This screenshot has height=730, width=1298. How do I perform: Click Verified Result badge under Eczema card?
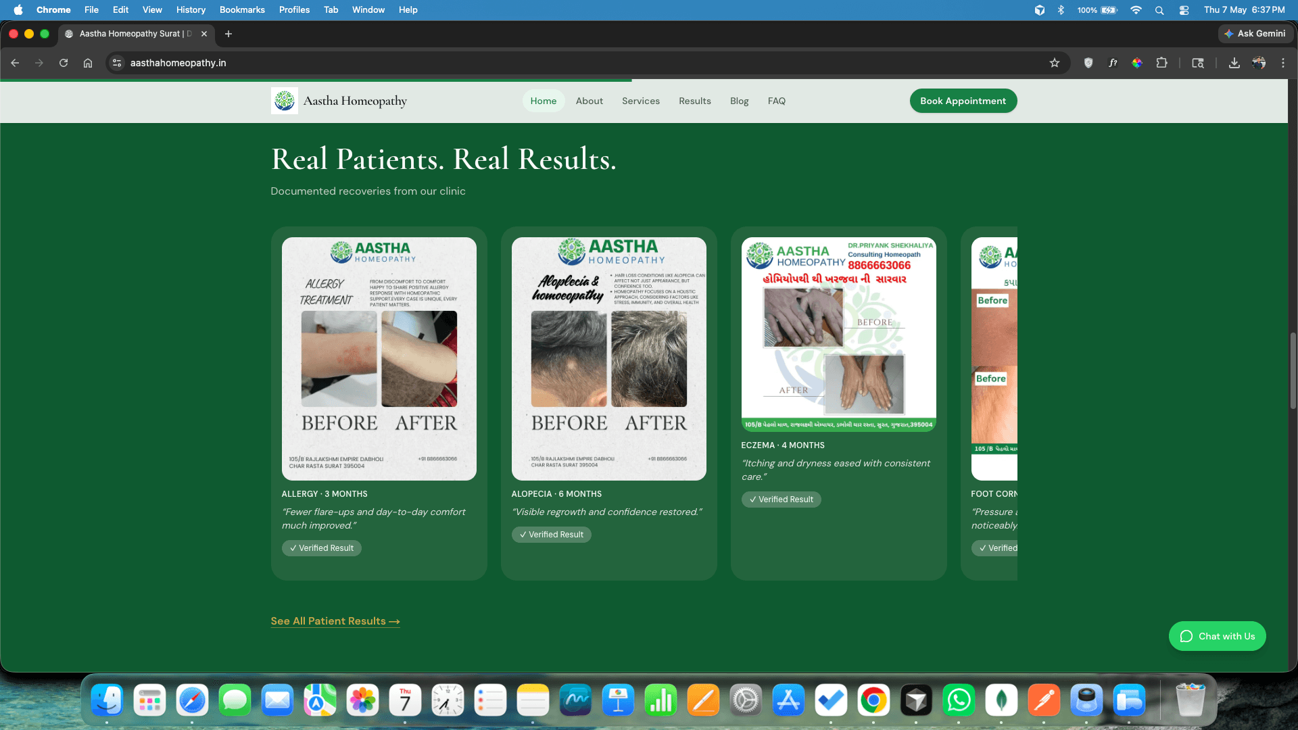coord(782,500)
